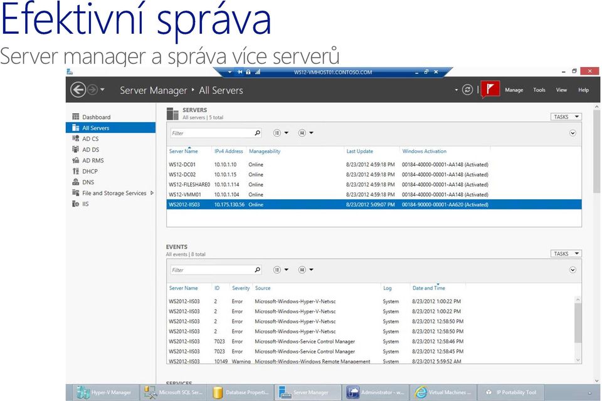Image resolution: width=602 pixels, height=401 pixels.
Task: Open the IIS role page
Action: [x=110, y=204]
